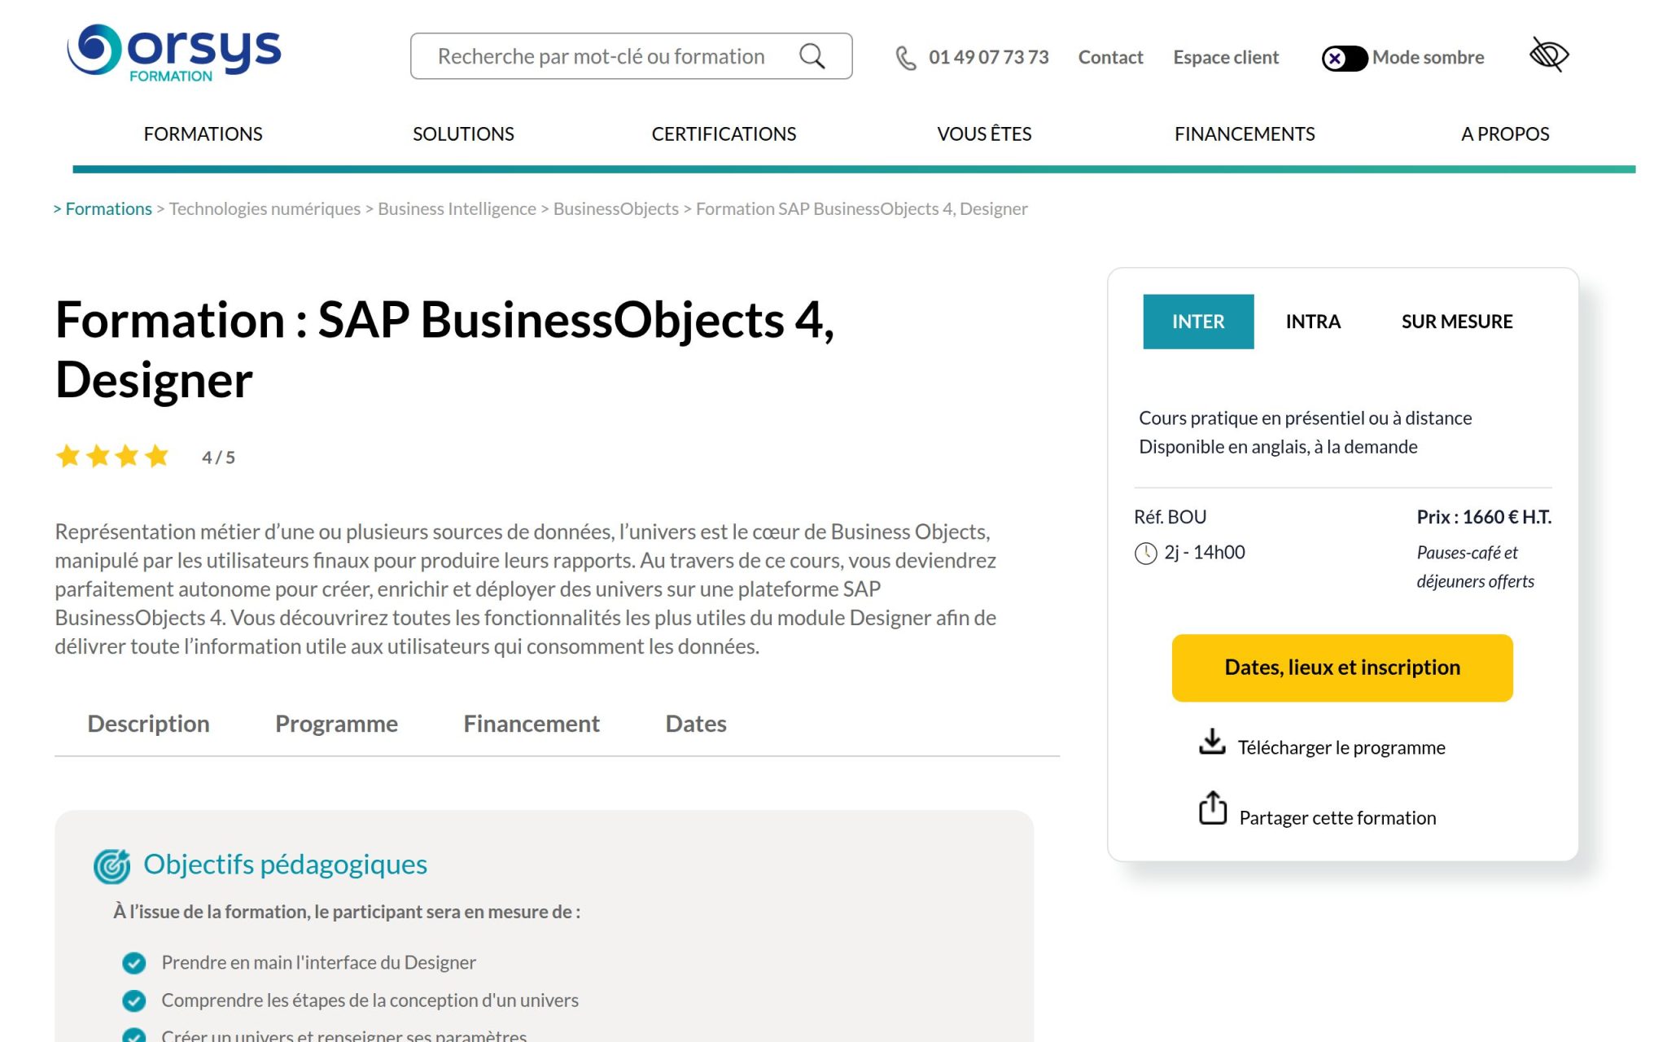Click the download icon next to Télécharger

[1212, 742]
